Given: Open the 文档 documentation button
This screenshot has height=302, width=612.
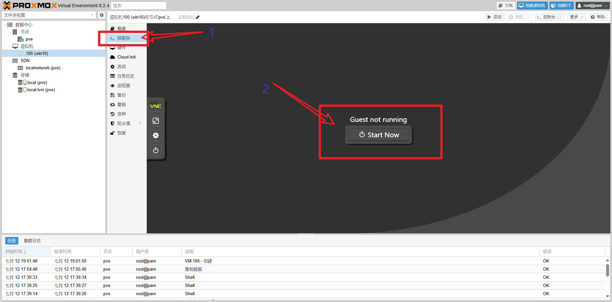Looking at the screenshot, I should (506, 6).
